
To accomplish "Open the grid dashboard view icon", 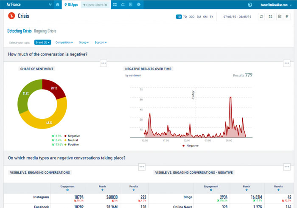I will [115, 5].
